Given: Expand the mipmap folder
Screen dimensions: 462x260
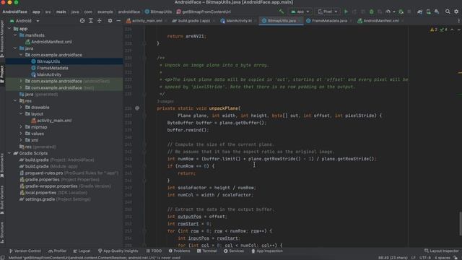Looking at the screenshot, I should 21,127.
